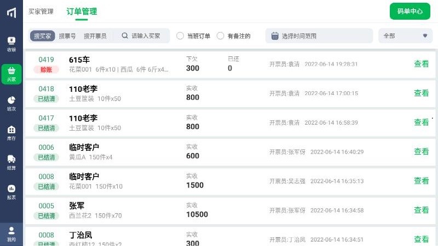Viewport: 438px width, 246px height.
Task: Click 查看 for order 0419 615车
Action: pyautogui.click(x=421, y=64)
